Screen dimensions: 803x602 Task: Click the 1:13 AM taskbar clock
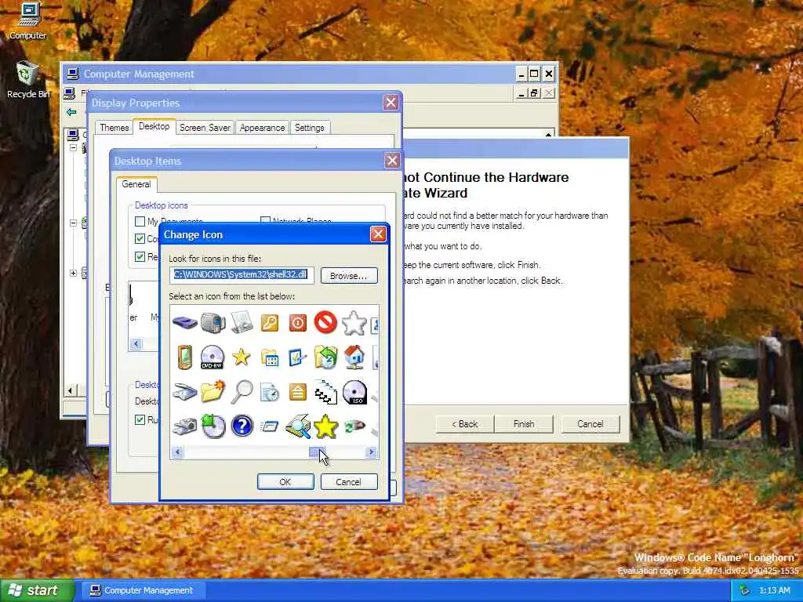click(774, 591)
